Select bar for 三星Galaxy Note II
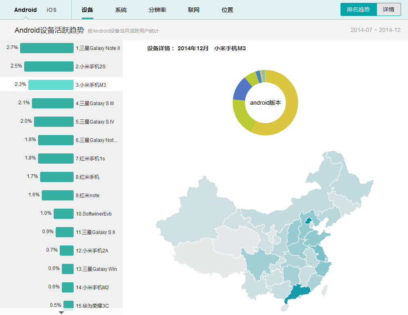Image resolution: width=408 pixels, height=315 pixels. coord(47,48)
